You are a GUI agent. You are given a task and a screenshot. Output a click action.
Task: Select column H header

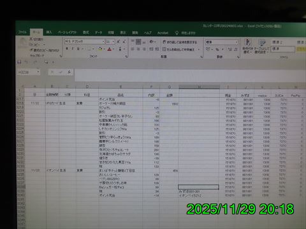click(x=199, y=87)
